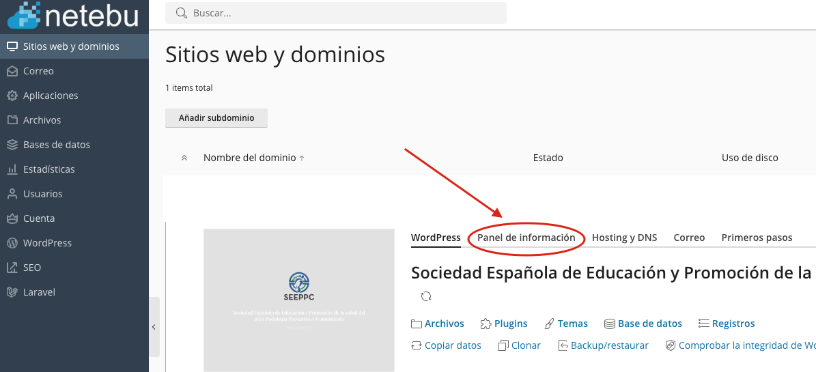Click folder icon next to Archivos link
The width and height of the screenshot is (816, 372).
coord(417,324)
